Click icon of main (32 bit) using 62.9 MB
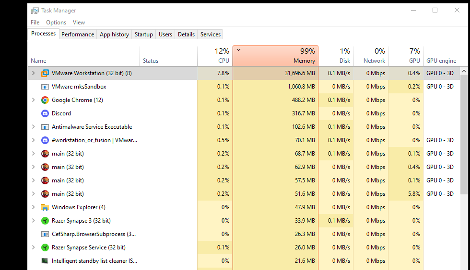Viewport: 470px width, 270px height. tap(45, 167)
